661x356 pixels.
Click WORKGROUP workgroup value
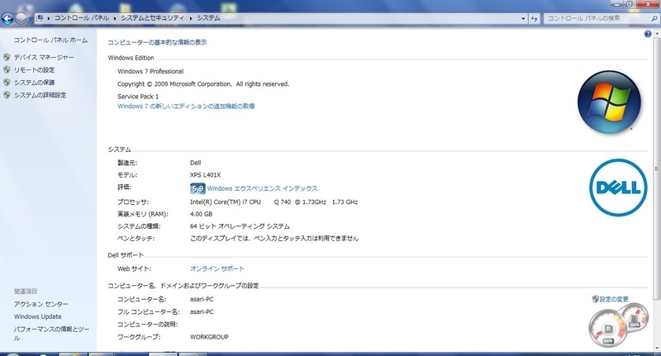point(210,337)
